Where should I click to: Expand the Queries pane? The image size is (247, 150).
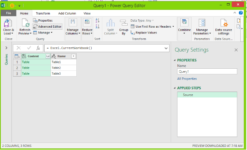[x=6, y=48]
